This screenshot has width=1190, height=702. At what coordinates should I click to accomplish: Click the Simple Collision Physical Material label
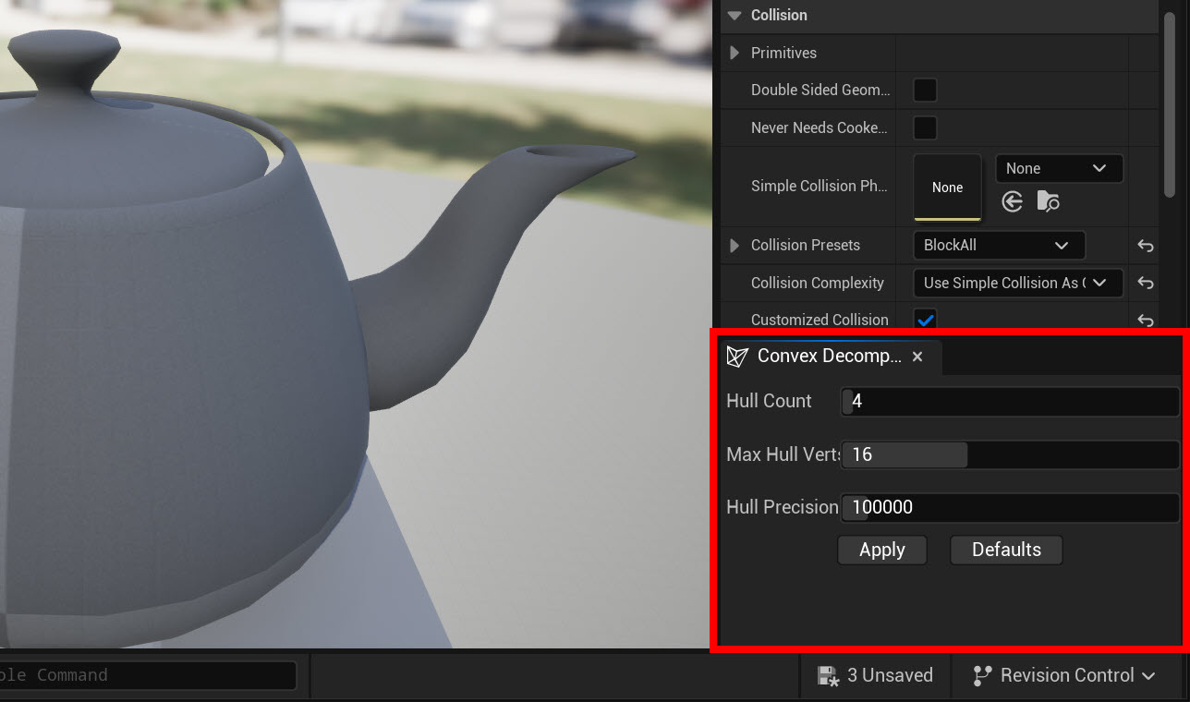[819, 187]
